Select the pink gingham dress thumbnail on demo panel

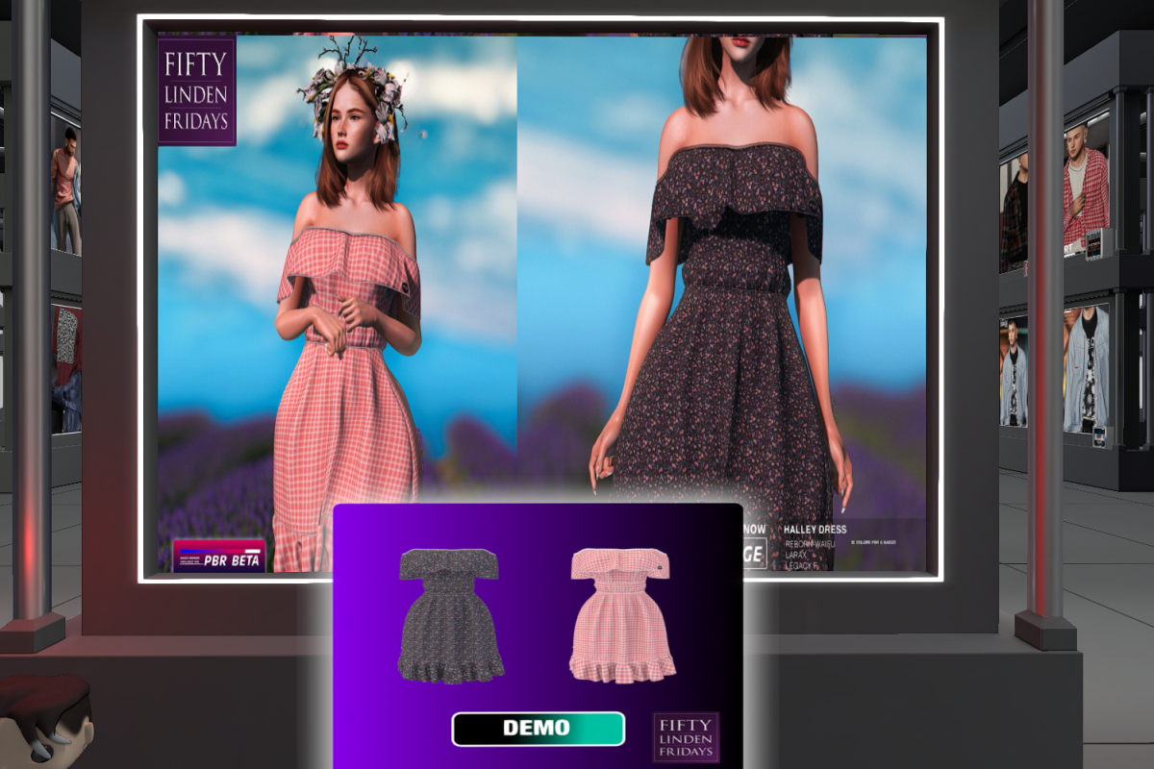(x=620, y=615)
